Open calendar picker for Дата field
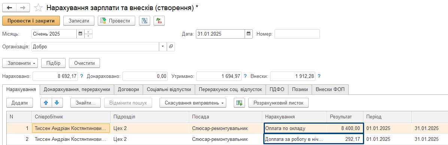This screenshot has width=448, height=145. [249, 34]
